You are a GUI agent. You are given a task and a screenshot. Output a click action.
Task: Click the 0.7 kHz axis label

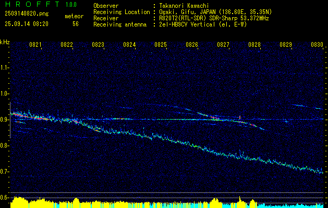coord(4,172)
